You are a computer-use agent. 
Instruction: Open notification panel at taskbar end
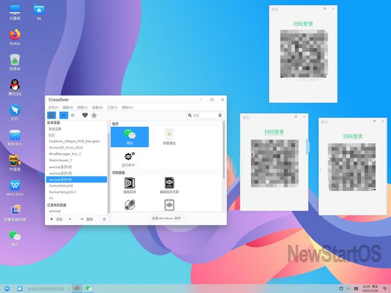tap(385, 289)
